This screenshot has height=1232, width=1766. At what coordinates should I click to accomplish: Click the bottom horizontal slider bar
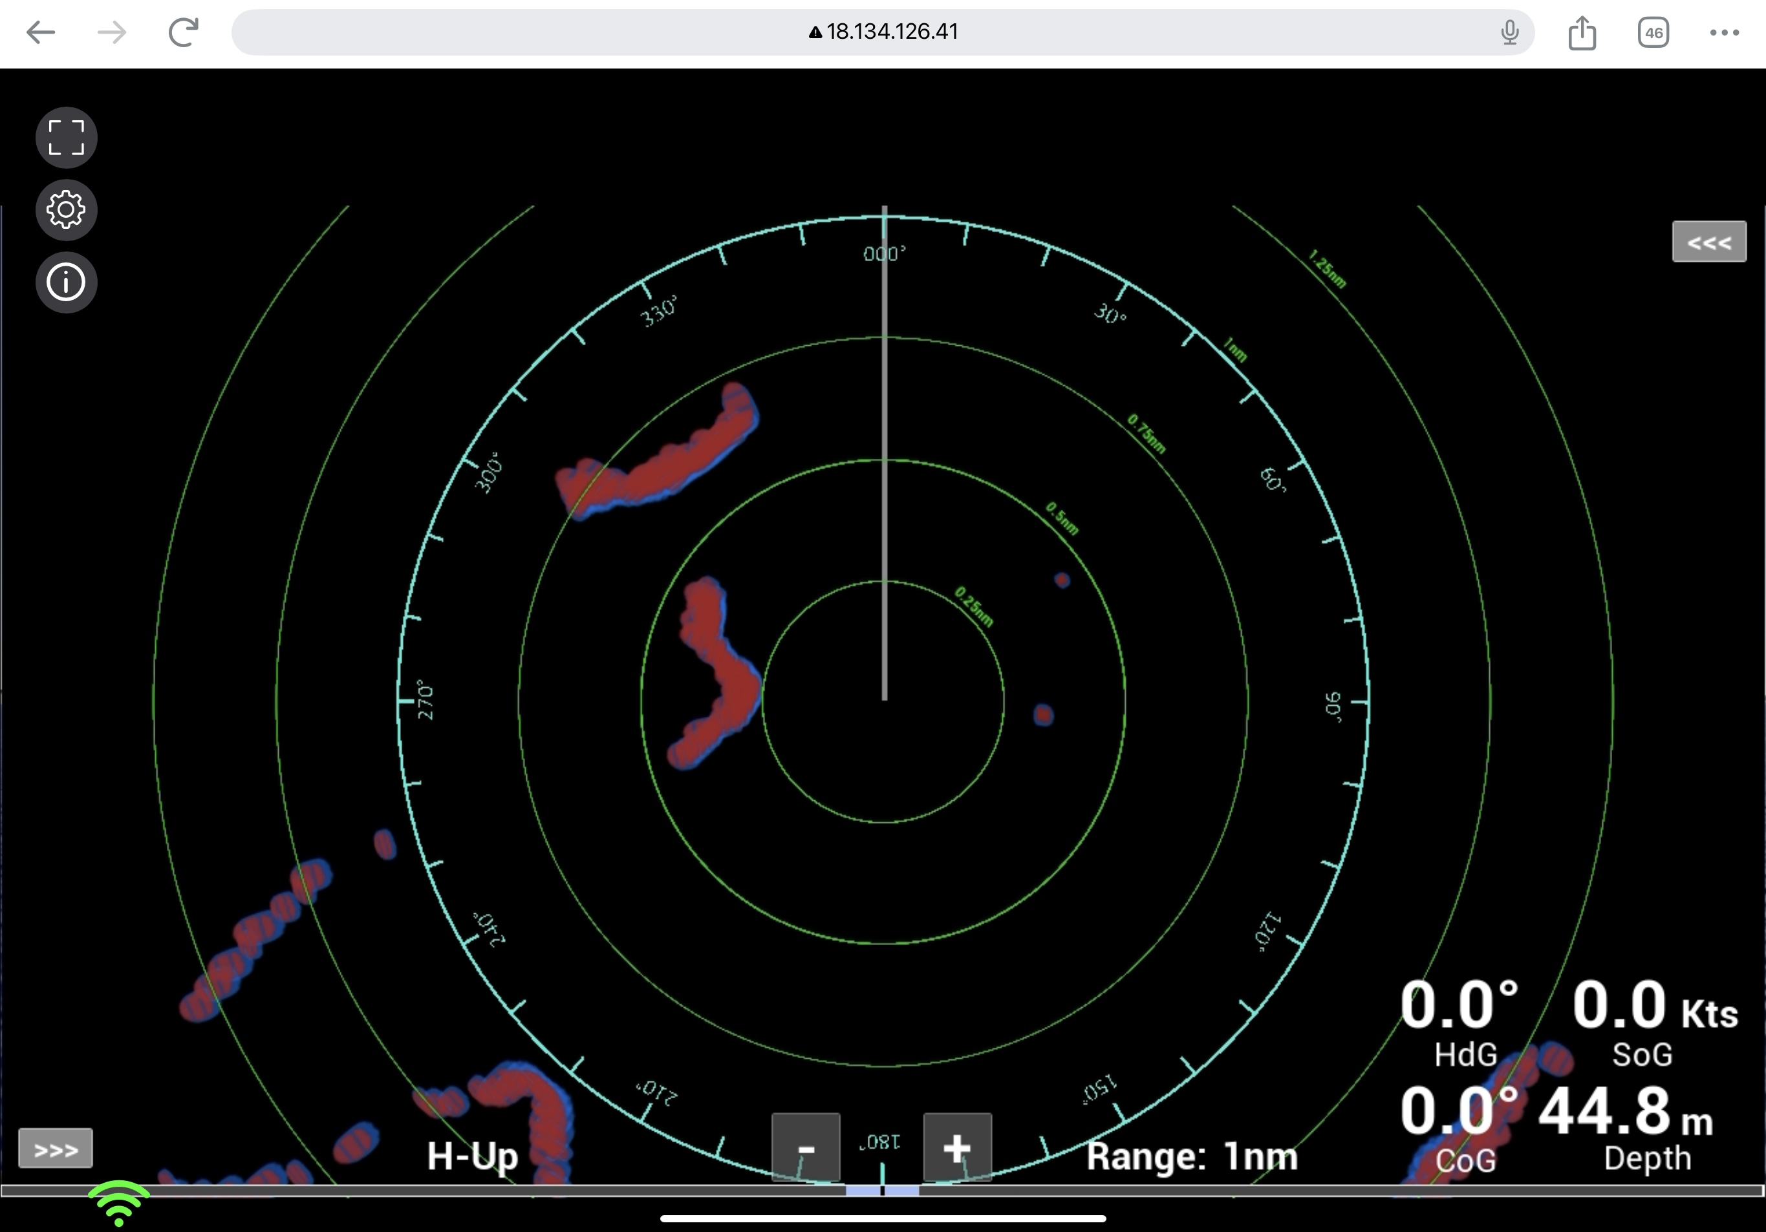[x=883, y=1191]
